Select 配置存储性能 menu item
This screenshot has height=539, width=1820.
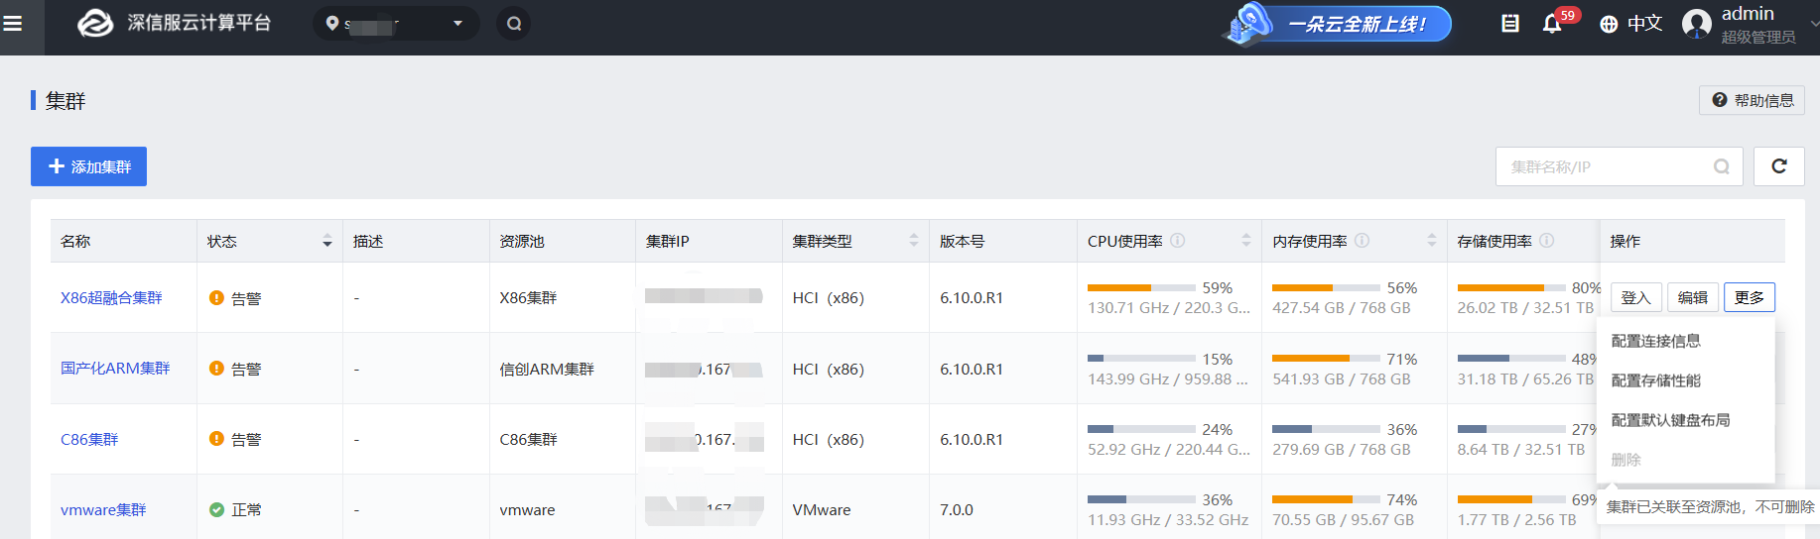tap(1655, 380)
